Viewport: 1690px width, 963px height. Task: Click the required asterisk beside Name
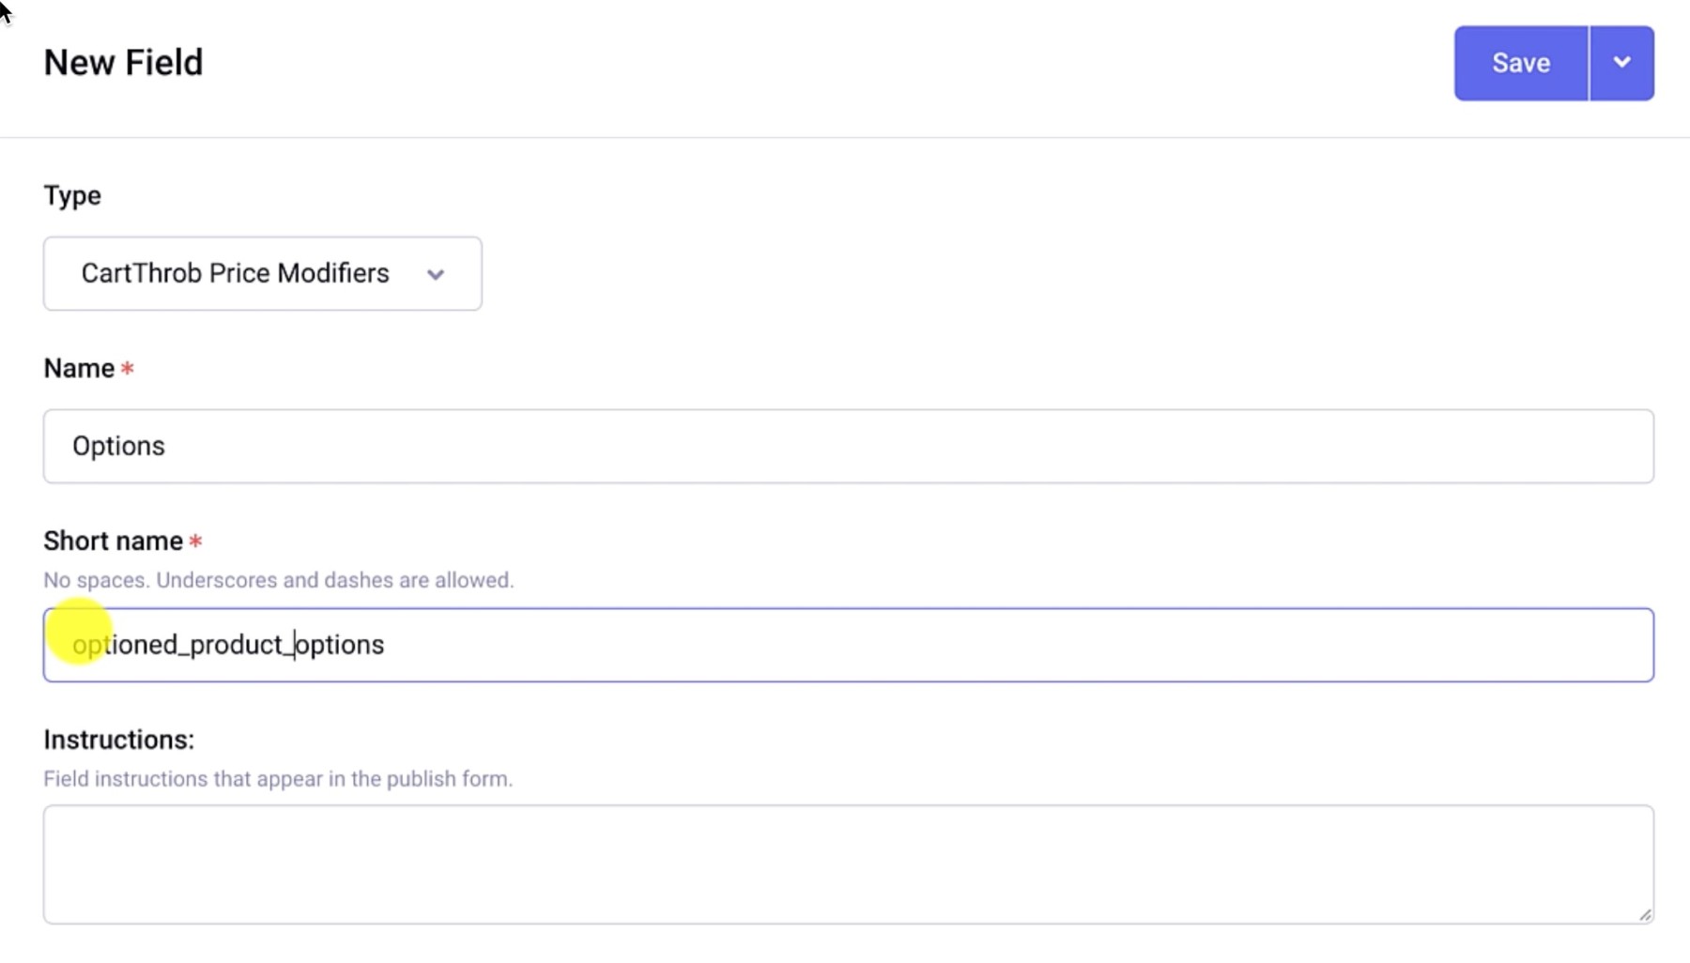[128, 368]
